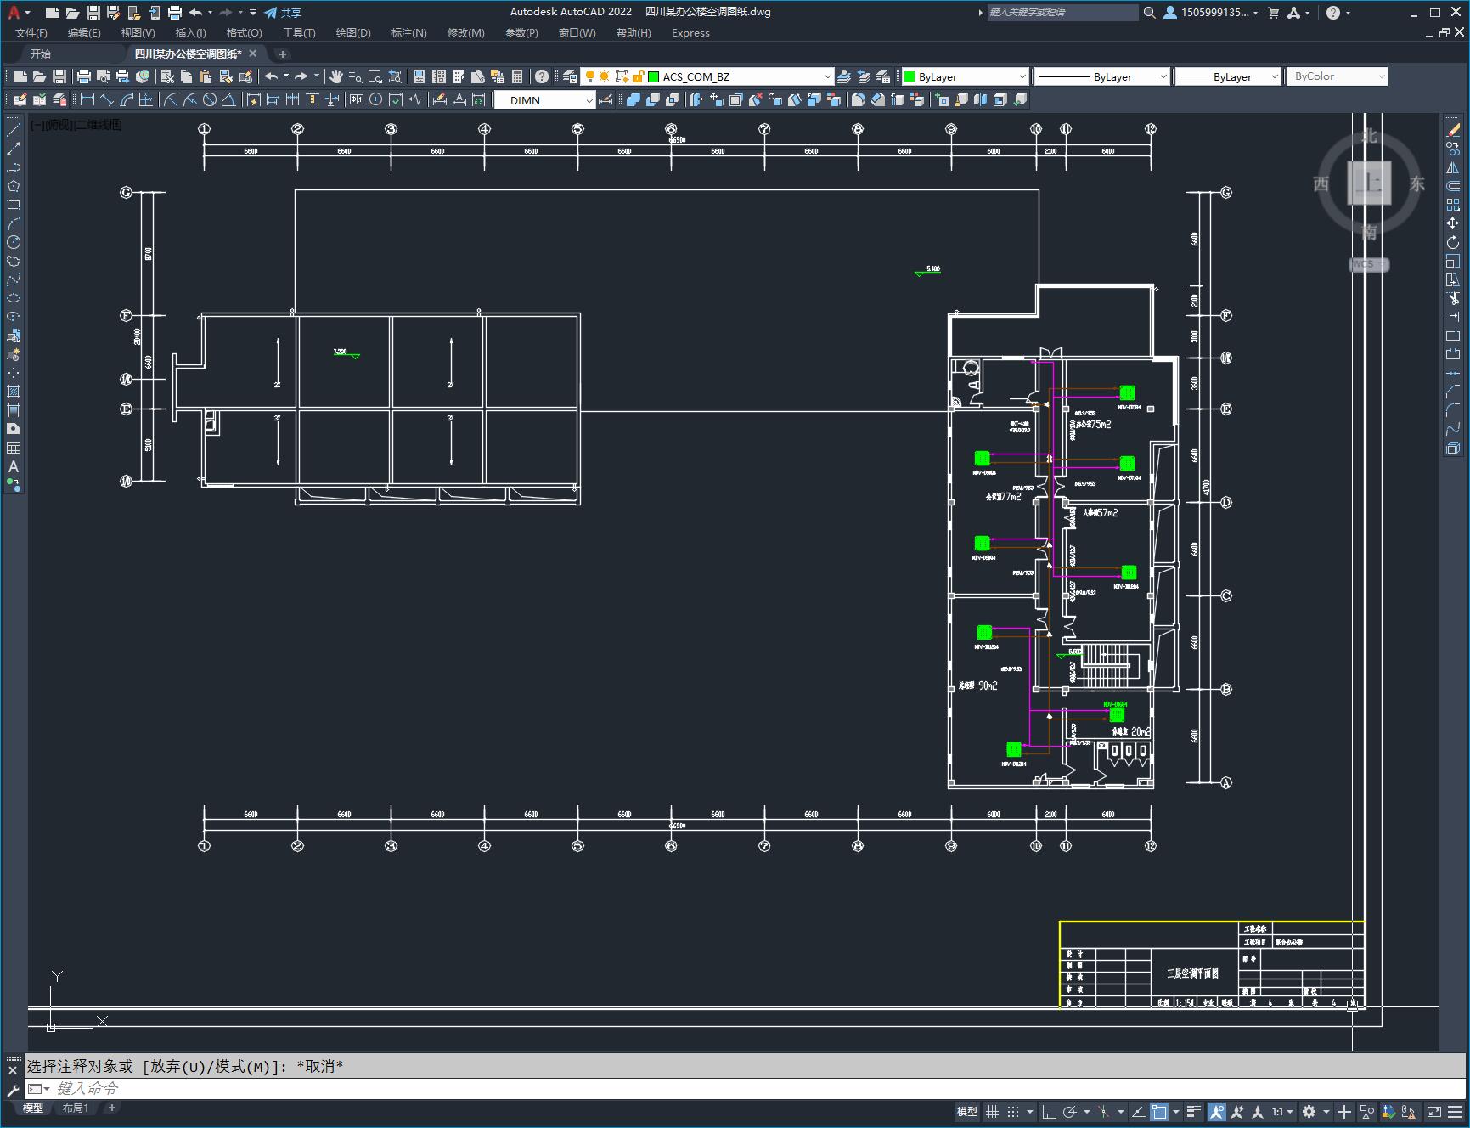Switch to the 布局1 layout tab
Viewport: 1470px width, 1128px height.
[76, 1108]
